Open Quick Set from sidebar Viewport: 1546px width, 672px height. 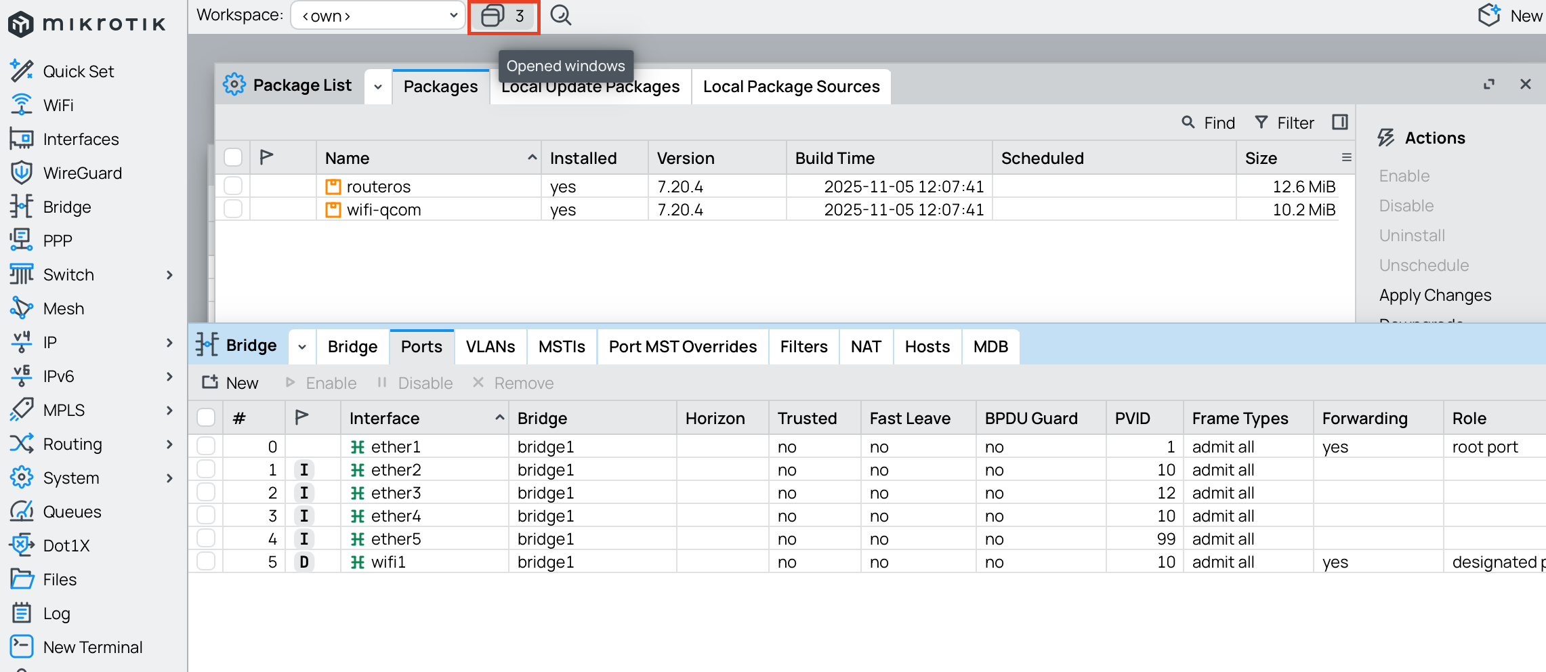click(x=79, y=71)
